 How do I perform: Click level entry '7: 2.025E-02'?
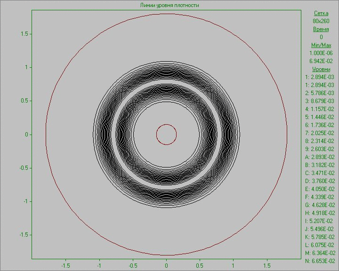pyautogui.click(x=320, y=133)
